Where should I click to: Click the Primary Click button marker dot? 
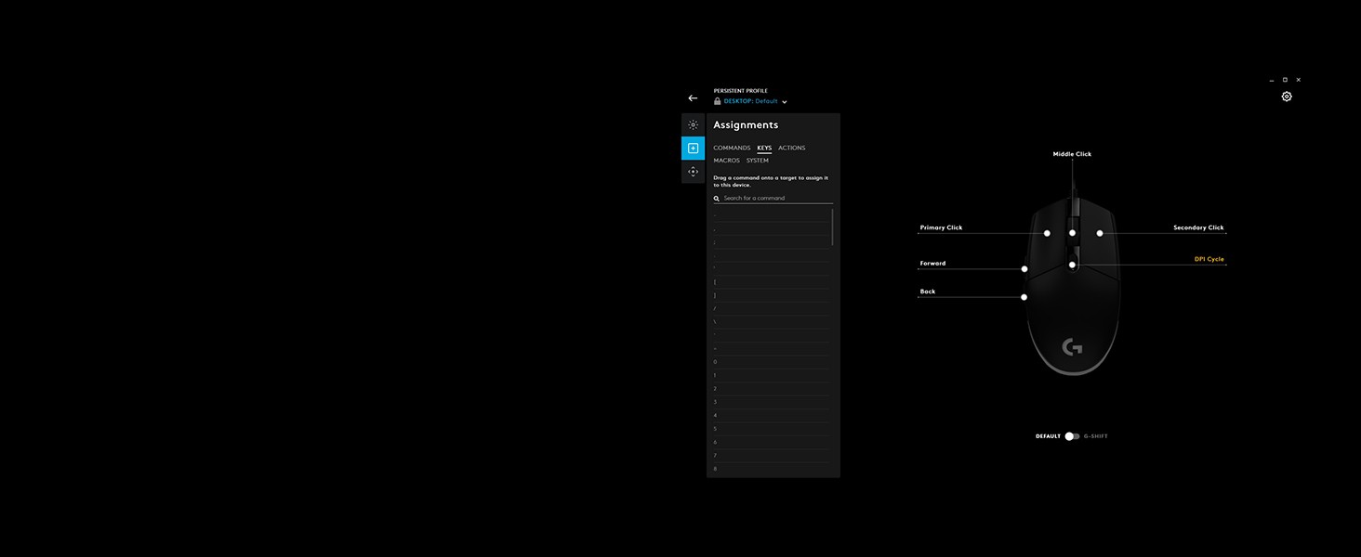point(1047,233)
